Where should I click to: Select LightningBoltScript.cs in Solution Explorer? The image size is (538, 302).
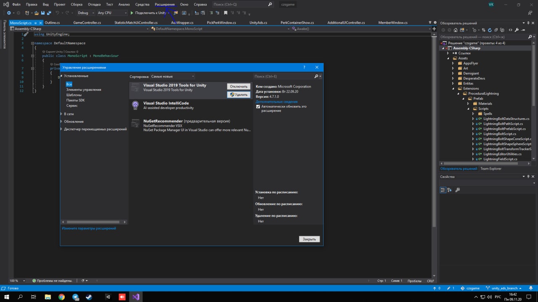tap(500, 134)
